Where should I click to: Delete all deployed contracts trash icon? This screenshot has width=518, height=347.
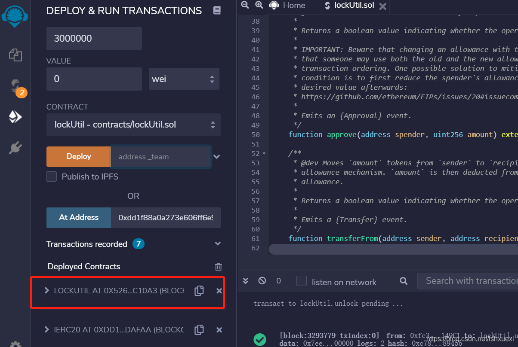coord(219,267)
